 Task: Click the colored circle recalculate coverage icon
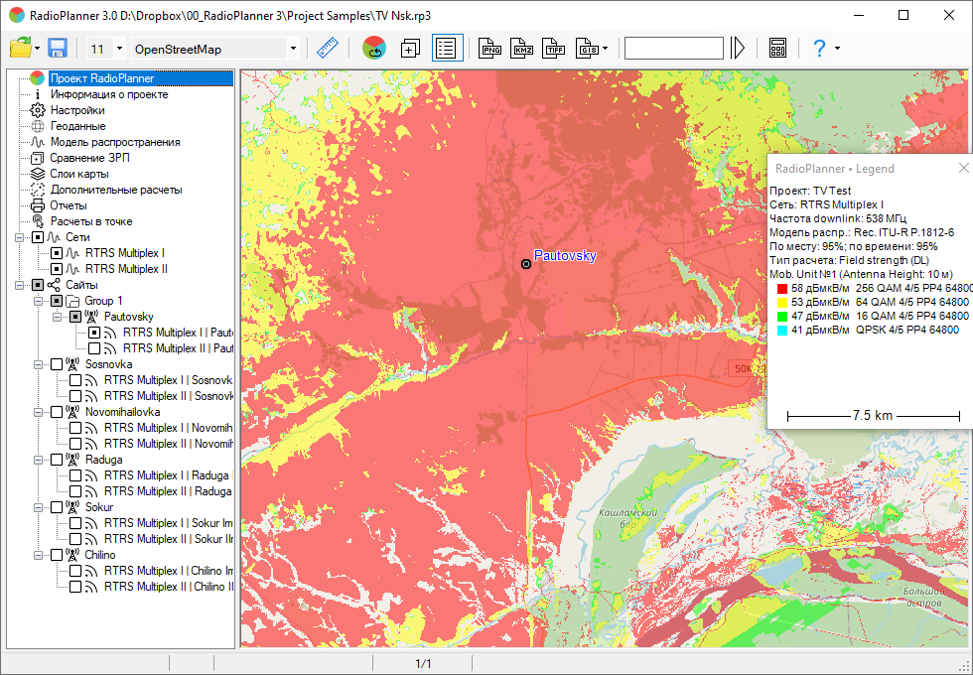374,48
